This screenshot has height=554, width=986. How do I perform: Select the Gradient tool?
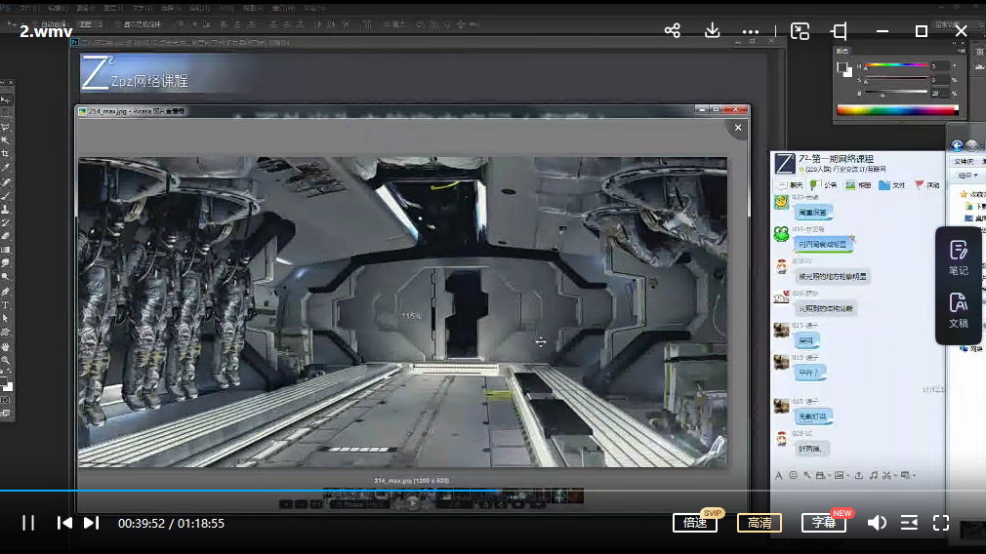pyautogui.click(x=6, y=250)
